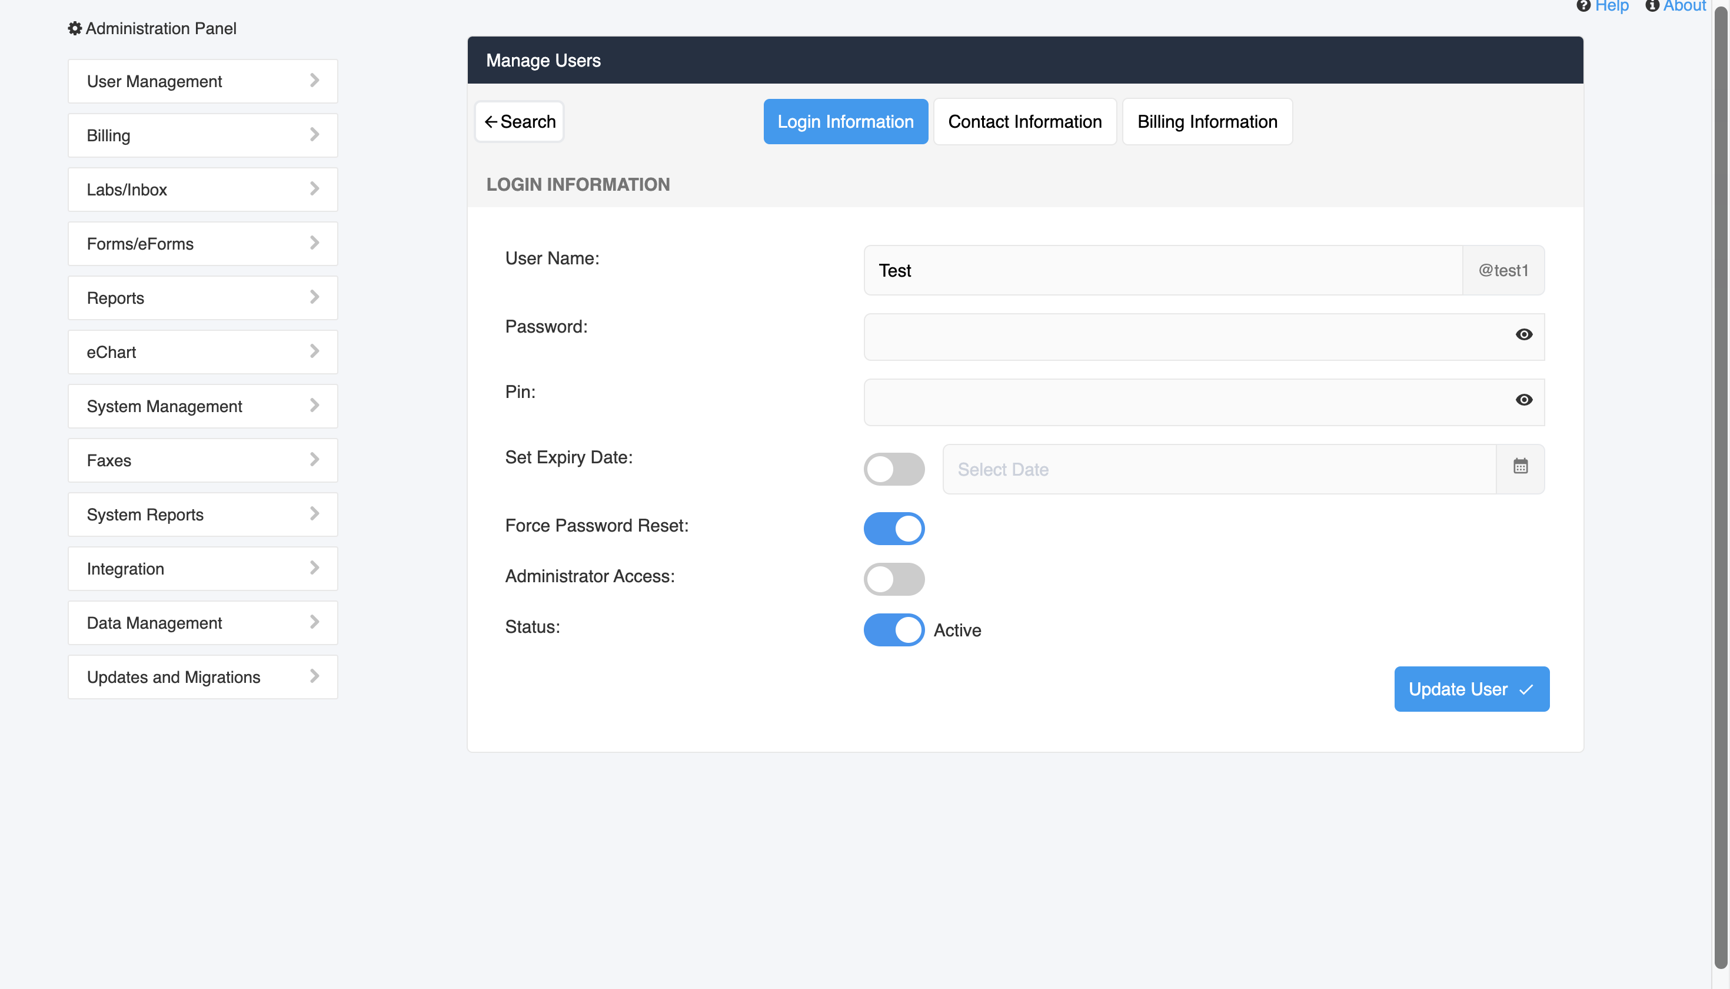Expand the Integration chevron

(314, 569)
